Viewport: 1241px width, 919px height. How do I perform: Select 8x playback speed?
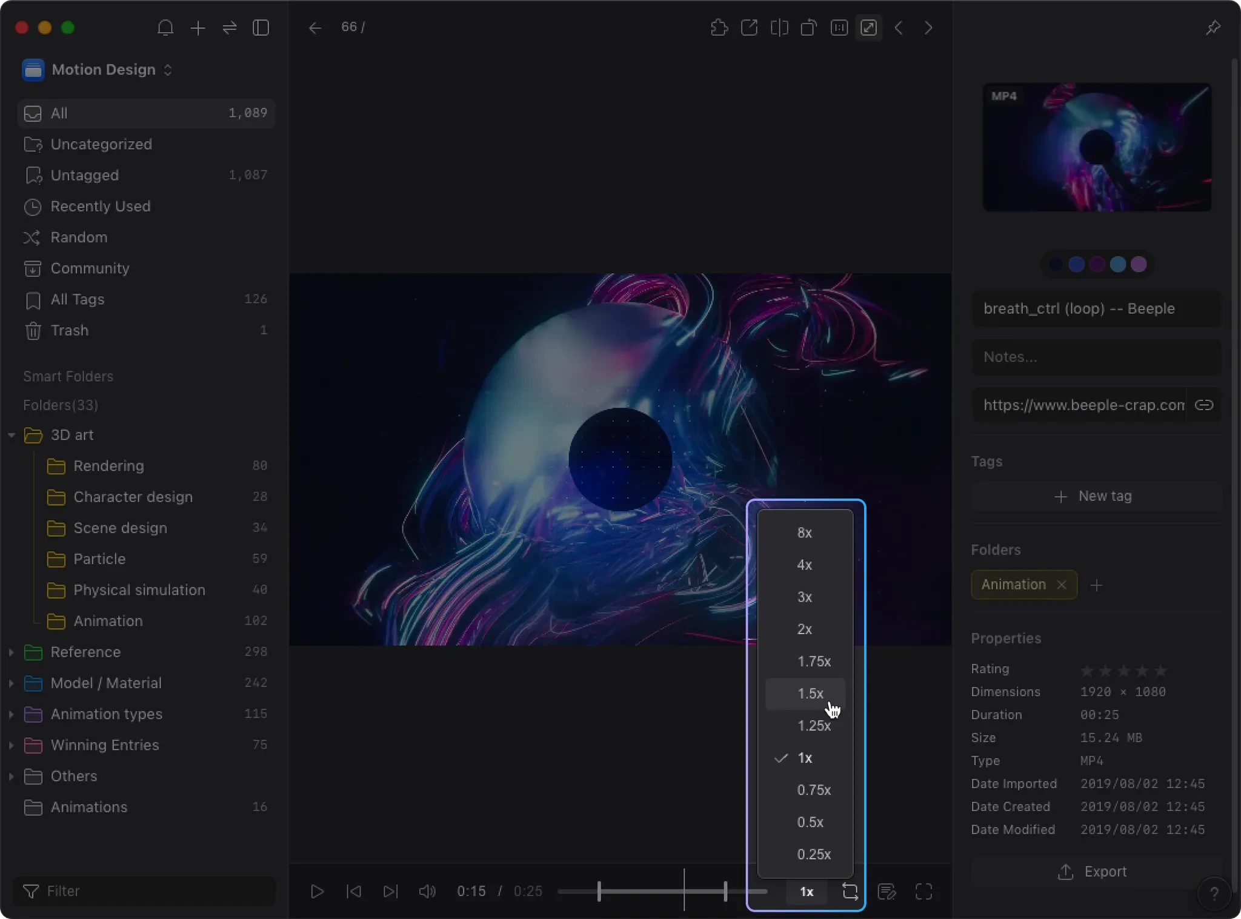coord(805,532)
